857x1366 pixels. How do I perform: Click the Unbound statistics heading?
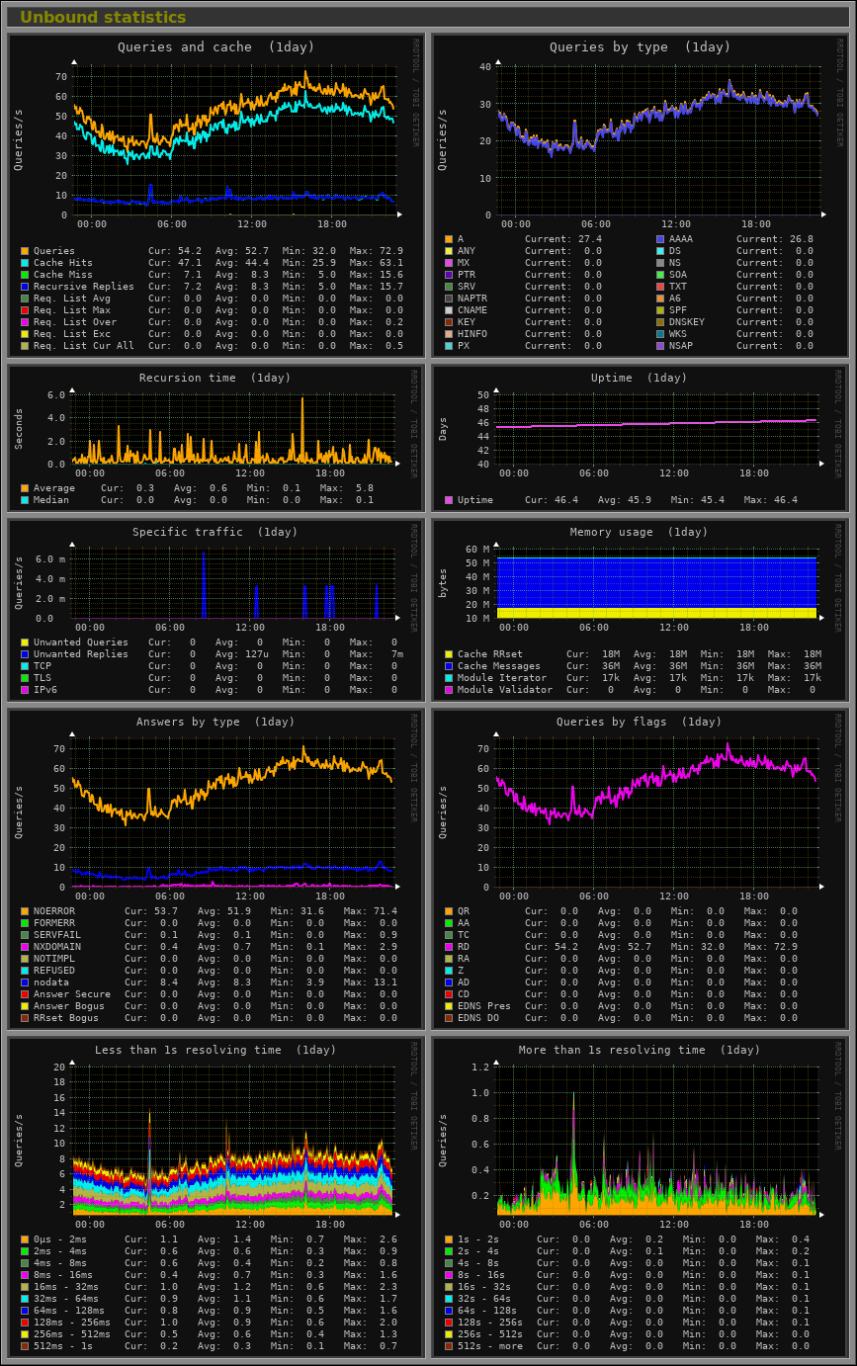(103, 17)
